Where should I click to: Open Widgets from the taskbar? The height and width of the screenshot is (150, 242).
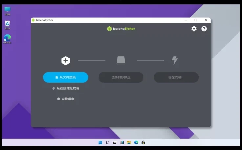coord(122,142)
